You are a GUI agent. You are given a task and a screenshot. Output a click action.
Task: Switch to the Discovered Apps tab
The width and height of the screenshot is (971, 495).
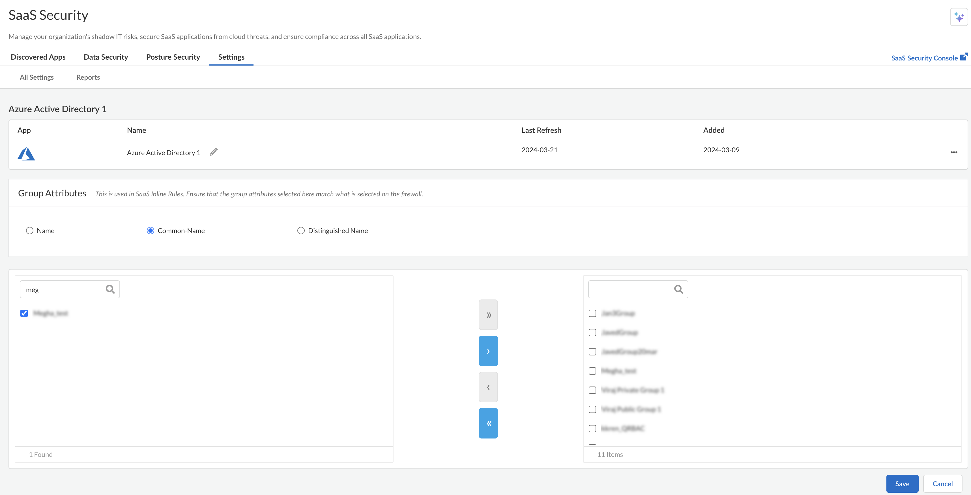coord(38,57)
